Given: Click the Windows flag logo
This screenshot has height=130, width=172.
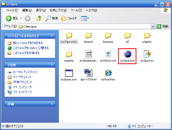Looking at the screenshot, I should click(165, 10).
